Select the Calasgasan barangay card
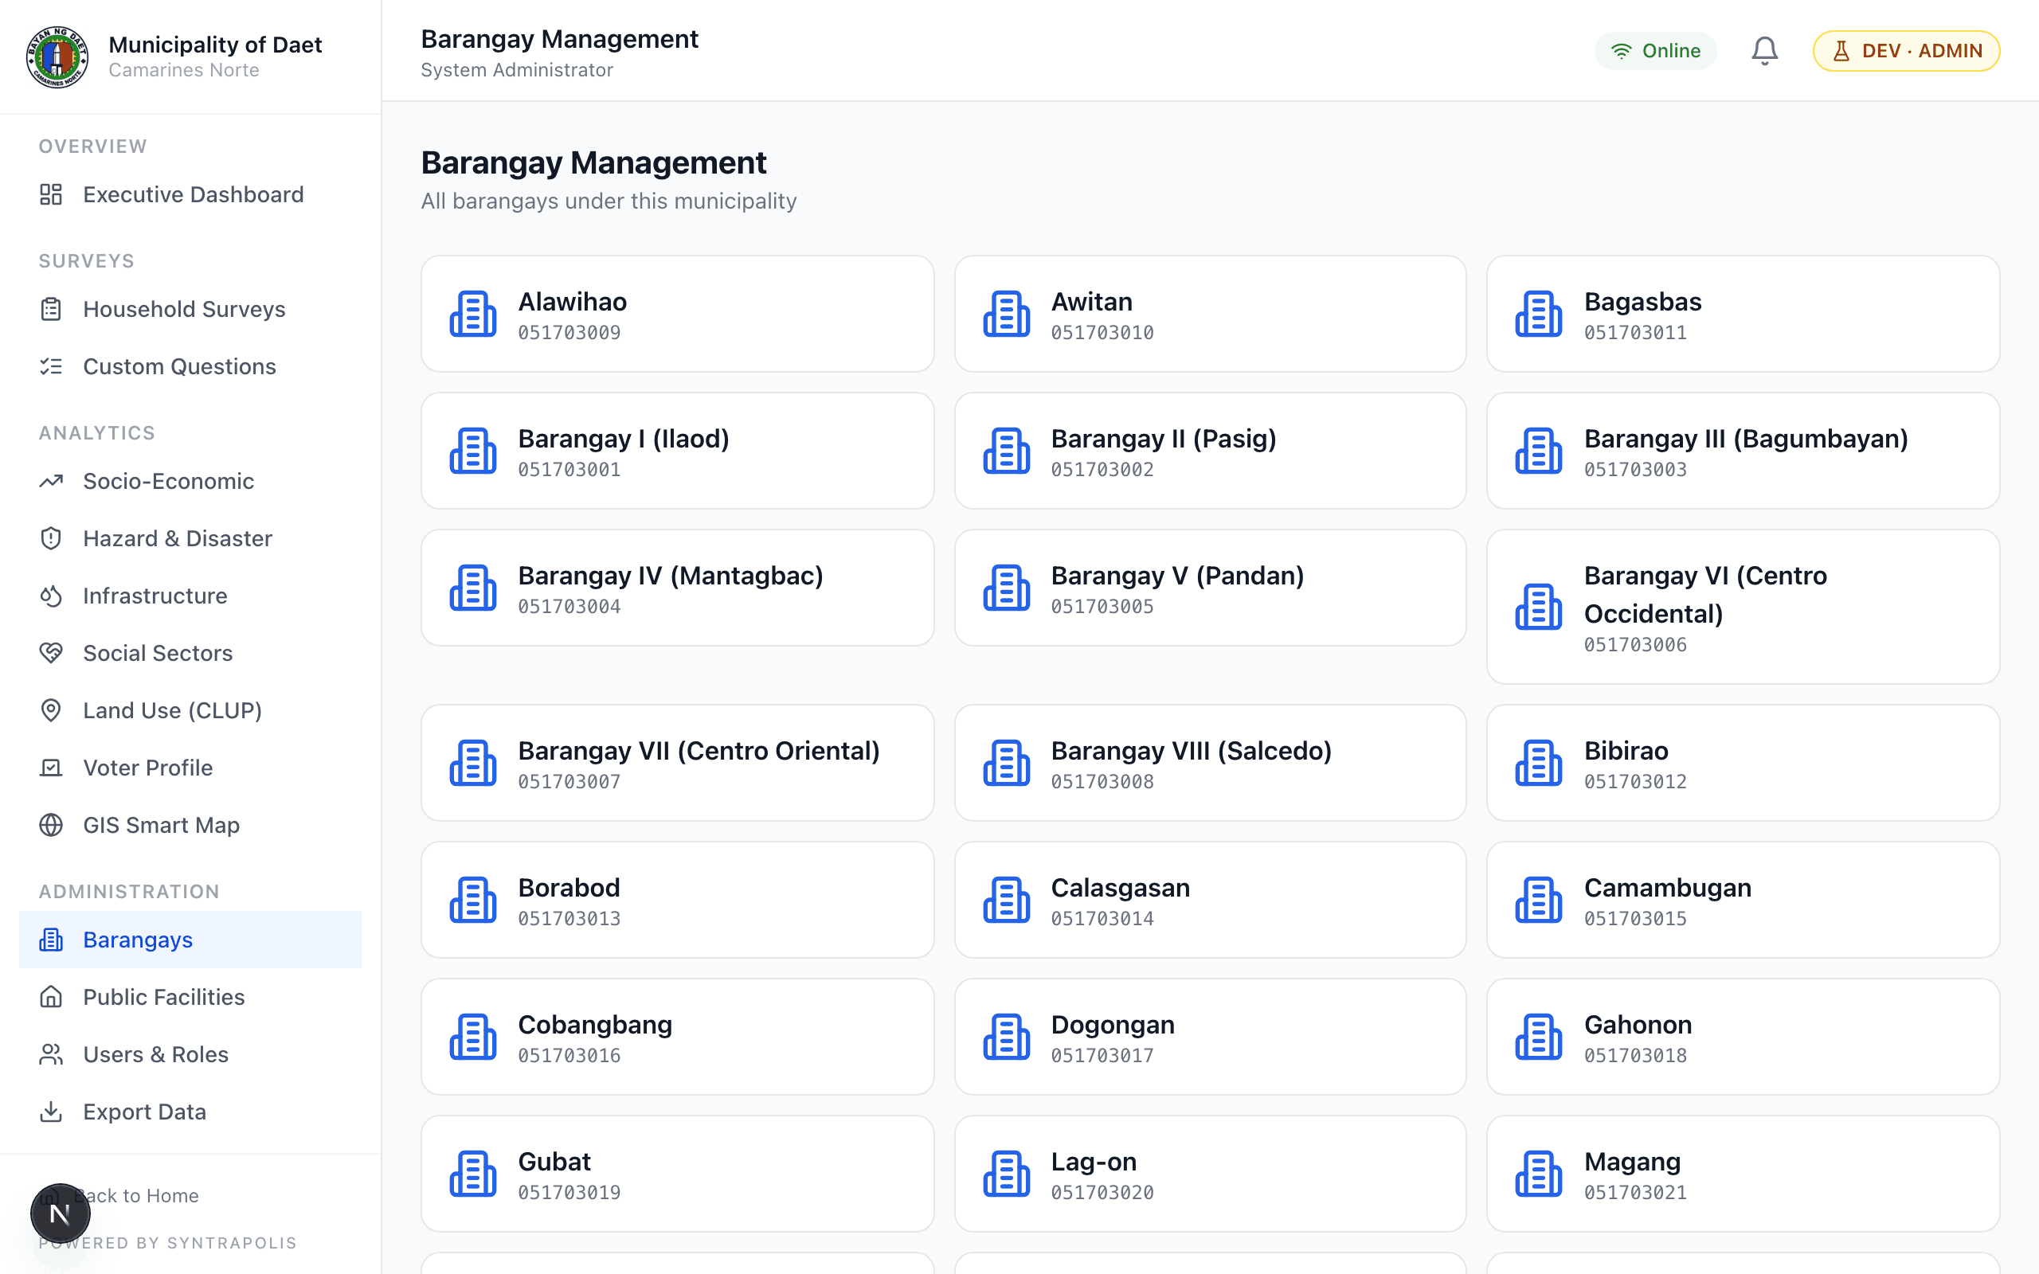The image size is (2039, 1274). point(1210,900)
